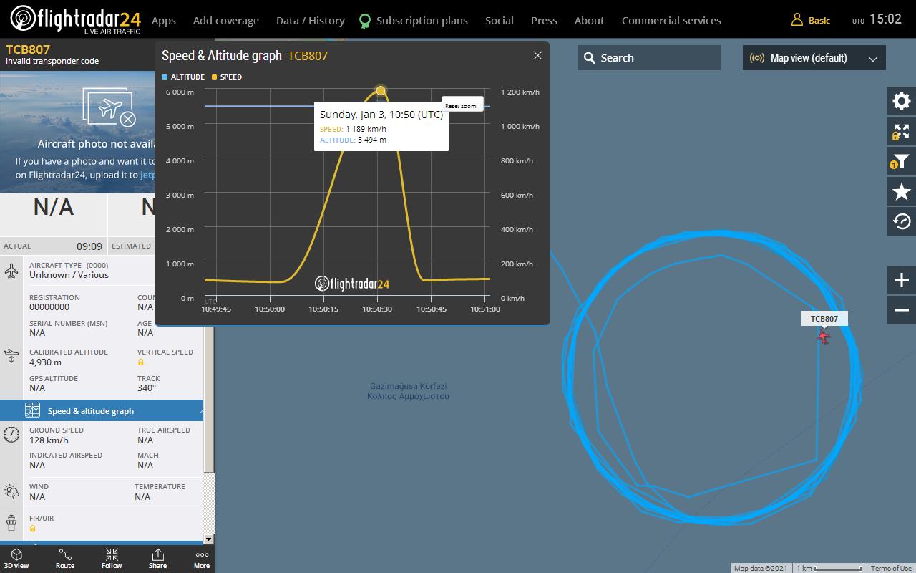This screenshot has height=573, width=916.
Task: Open the Basic user account
Action: (x=811, y=20)
